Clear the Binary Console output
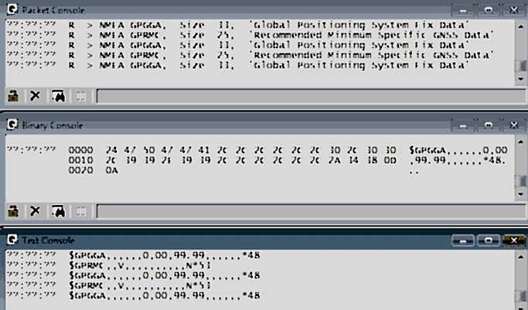The height and width of the screenshot is (310, 528). (35, 210)
